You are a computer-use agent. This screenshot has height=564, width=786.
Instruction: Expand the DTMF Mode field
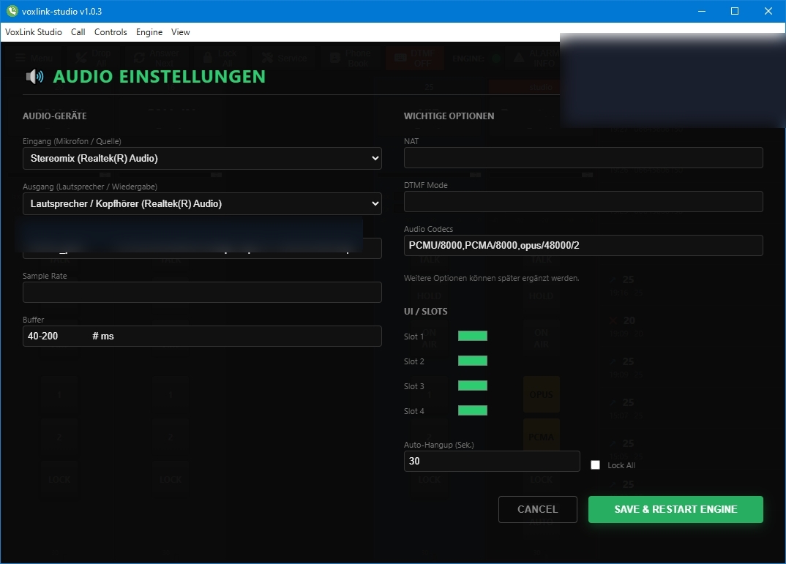(x=583, y=202)
